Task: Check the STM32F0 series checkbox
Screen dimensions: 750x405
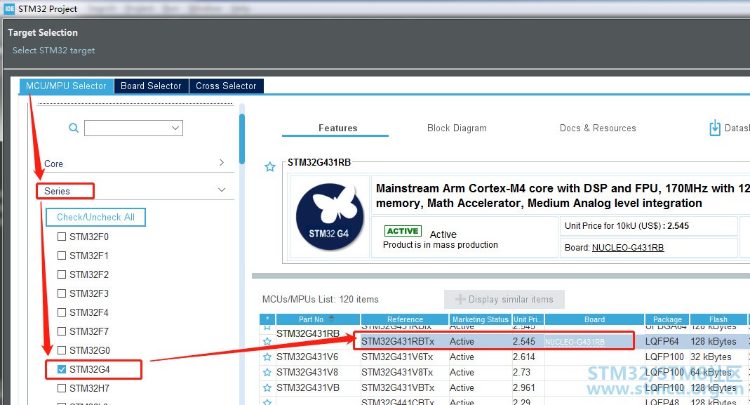Action: click(x=62, y=237)
